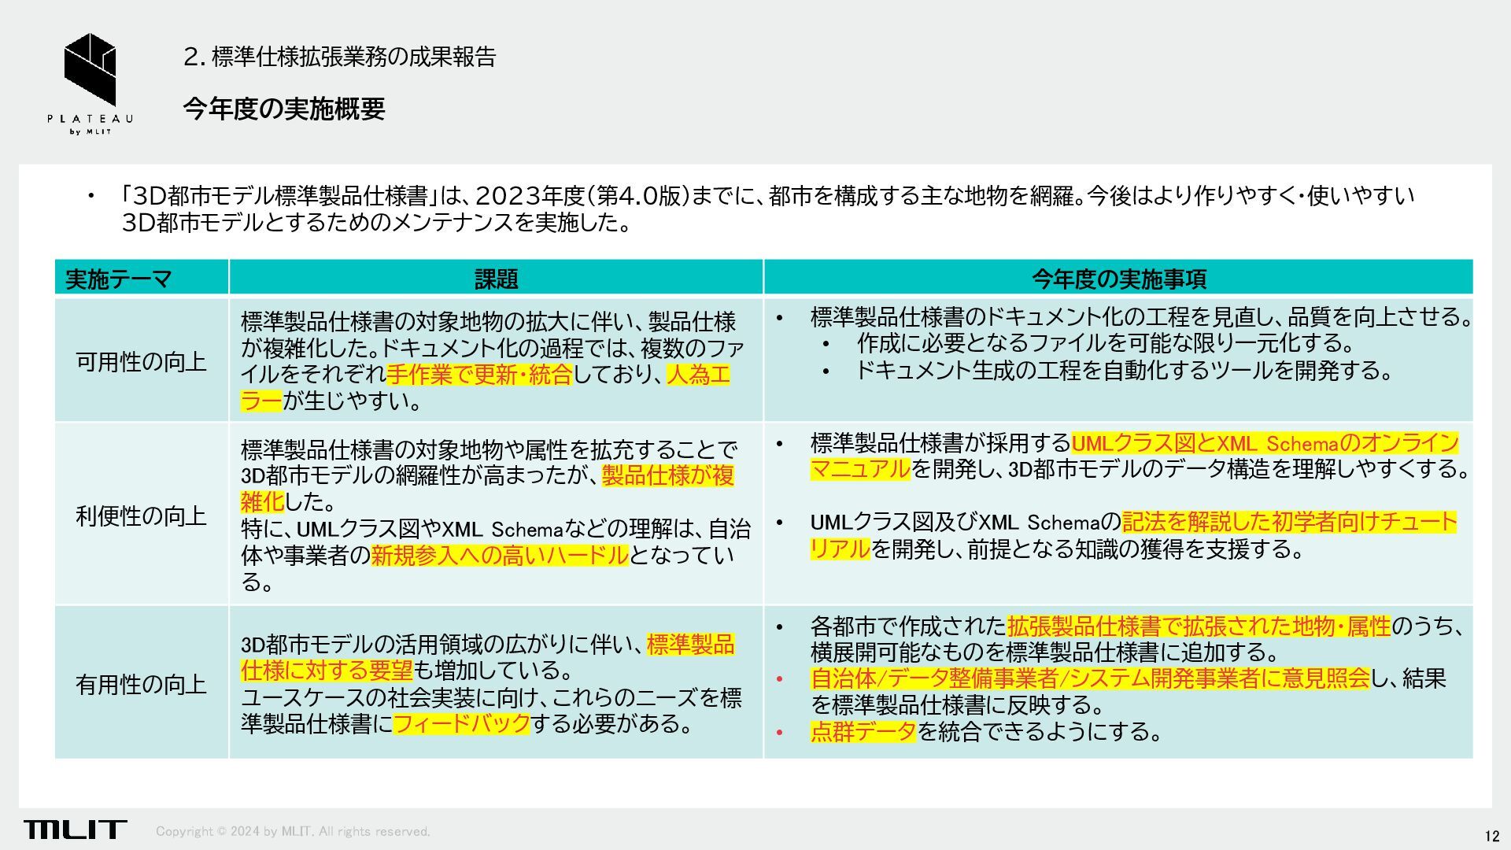
Task: Click highlighted text '手作業で更新・統合'
Action: [478, 375]
